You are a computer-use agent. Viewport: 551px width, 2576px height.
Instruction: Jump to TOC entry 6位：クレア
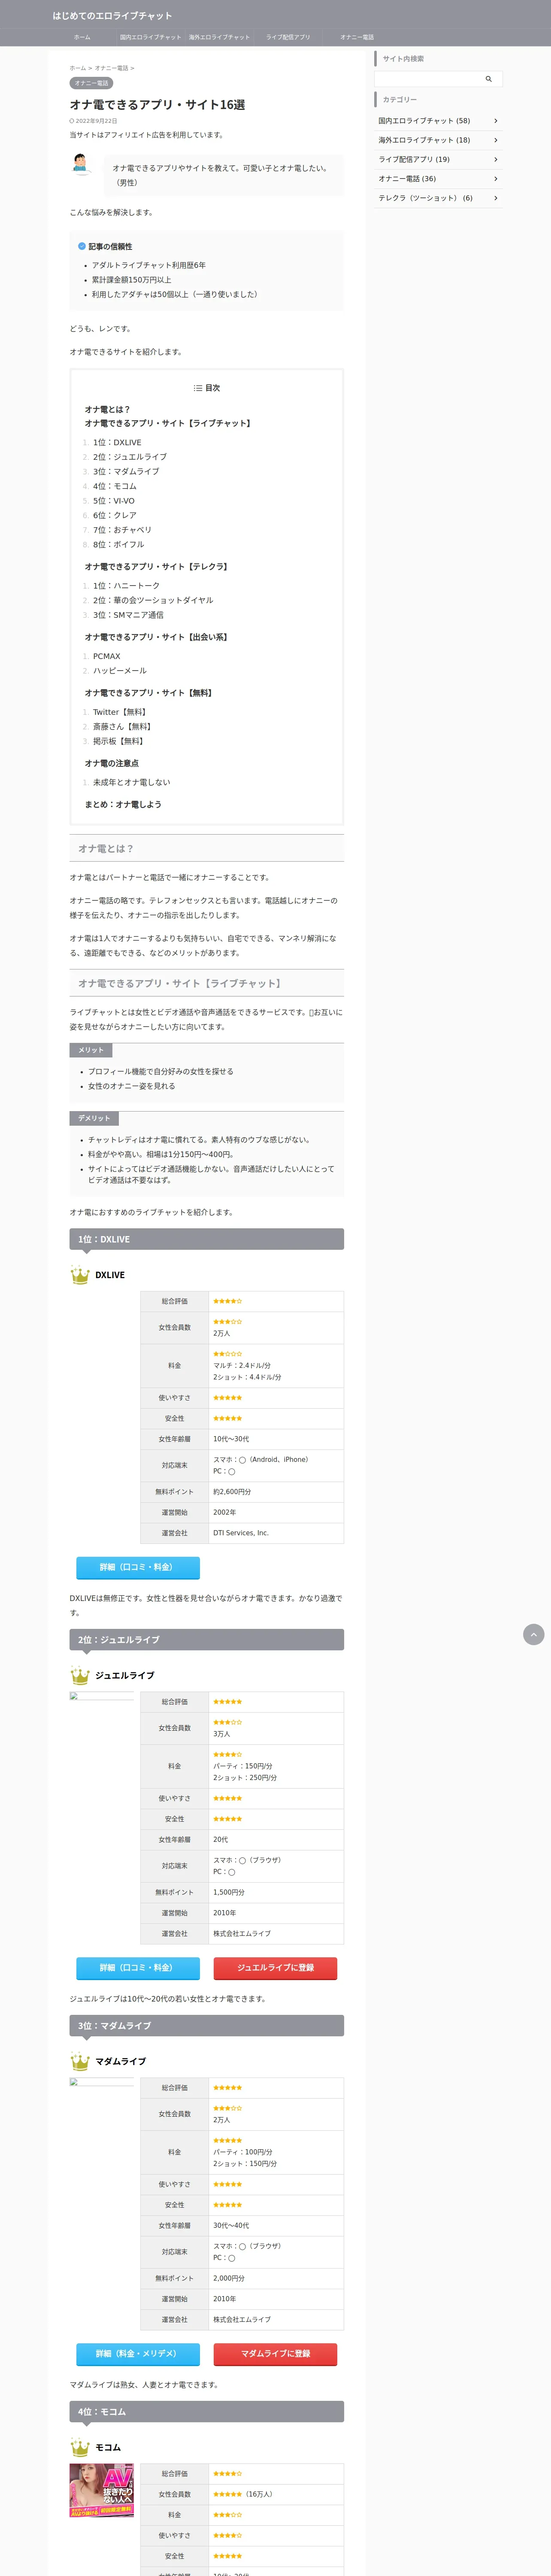(115, 515)
